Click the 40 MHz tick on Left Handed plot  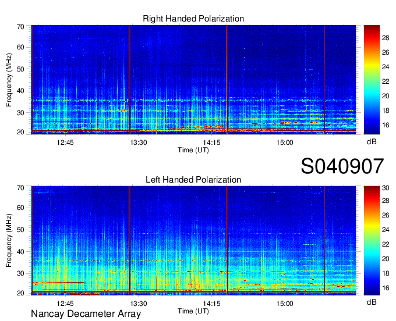pyautogui.click(x=20, y=252)
